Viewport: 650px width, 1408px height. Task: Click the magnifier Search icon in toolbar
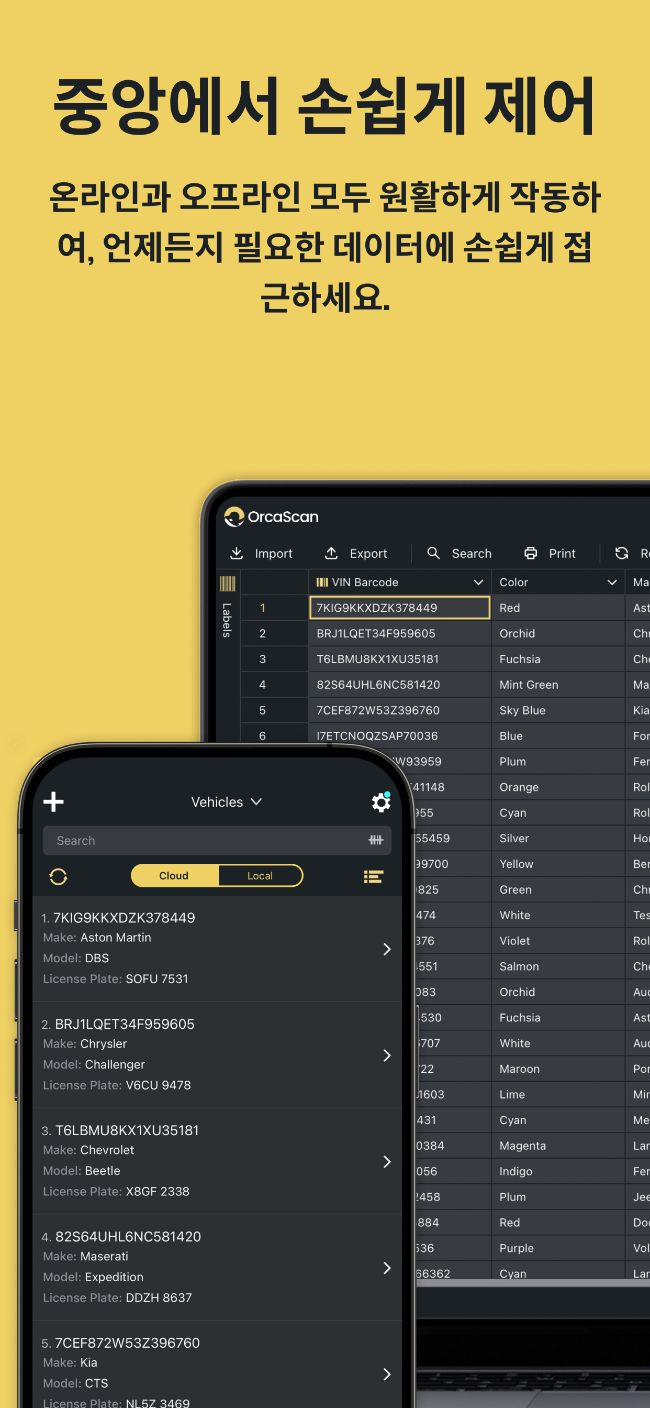433,553
